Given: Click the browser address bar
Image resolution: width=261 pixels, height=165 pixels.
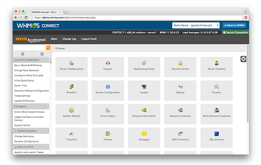Looking at the screenshot, I should click(136, 18).
